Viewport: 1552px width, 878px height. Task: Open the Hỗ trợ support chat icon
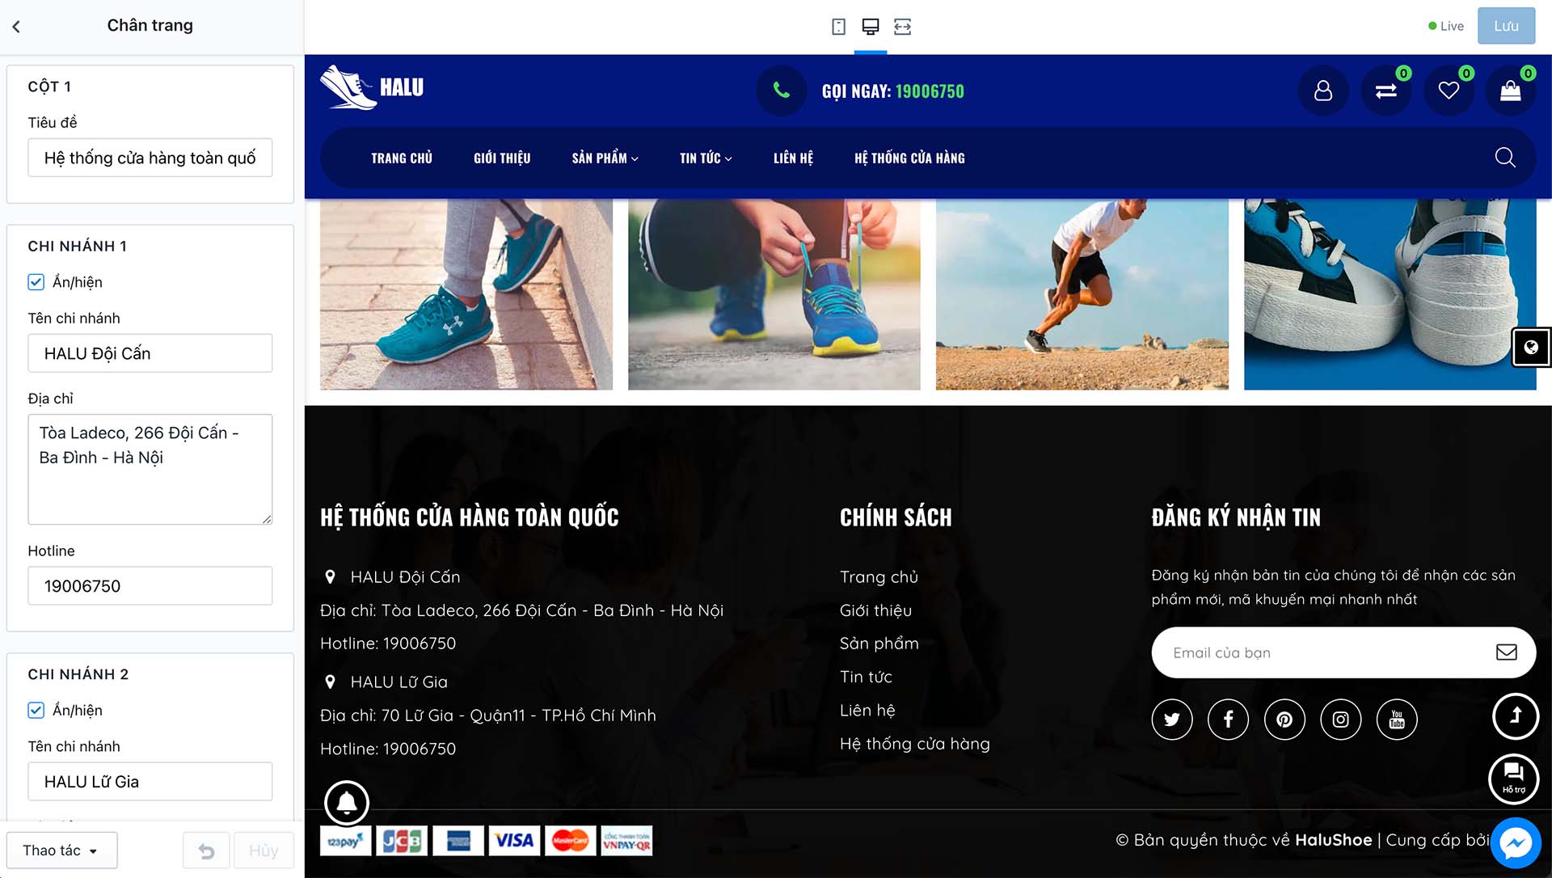(1514, 779)
